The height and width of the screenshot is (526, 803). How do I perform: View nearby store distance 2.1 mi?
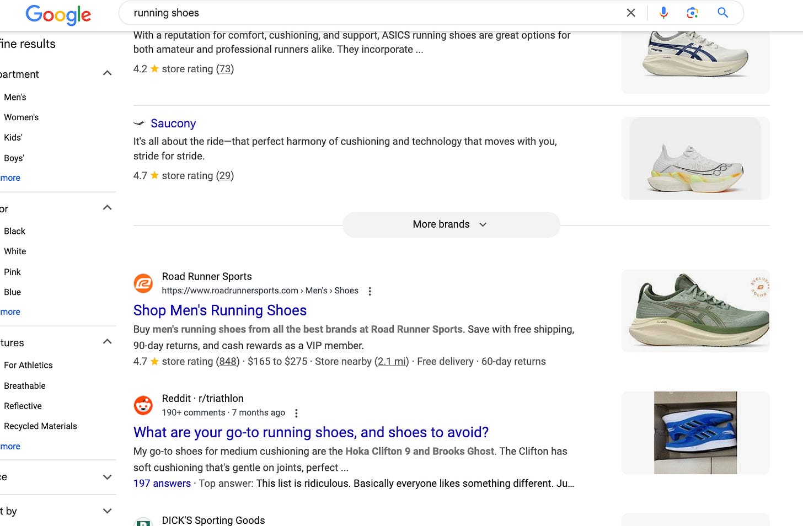pyautogui.click(x=392, y=362)
